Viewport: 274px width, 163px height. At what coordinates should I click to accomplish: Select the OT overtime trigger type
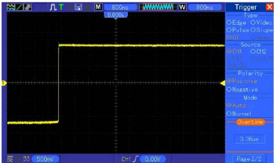coord(233,37)
